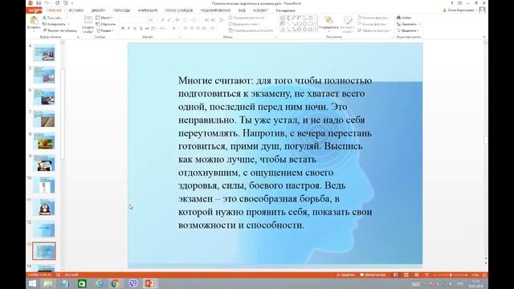514x289 pixels.
Task: Switch to the Дизайн (Design) tab
Action: click(98, 10)
